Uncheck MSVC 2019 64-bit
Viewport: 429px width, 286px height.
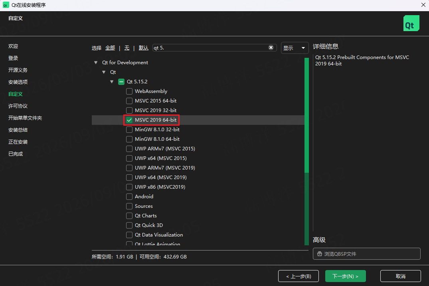coord(129,120)
